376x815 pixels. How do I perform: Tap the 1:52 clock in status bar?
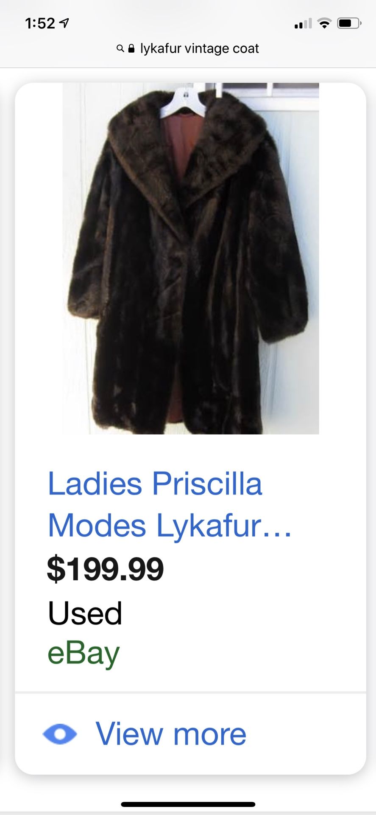tap(40, 23)
